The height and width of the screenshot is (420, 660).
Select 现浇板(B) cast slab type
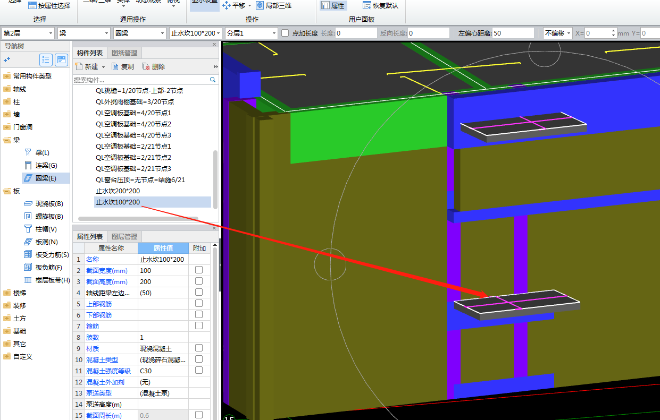tap(44, 203)
